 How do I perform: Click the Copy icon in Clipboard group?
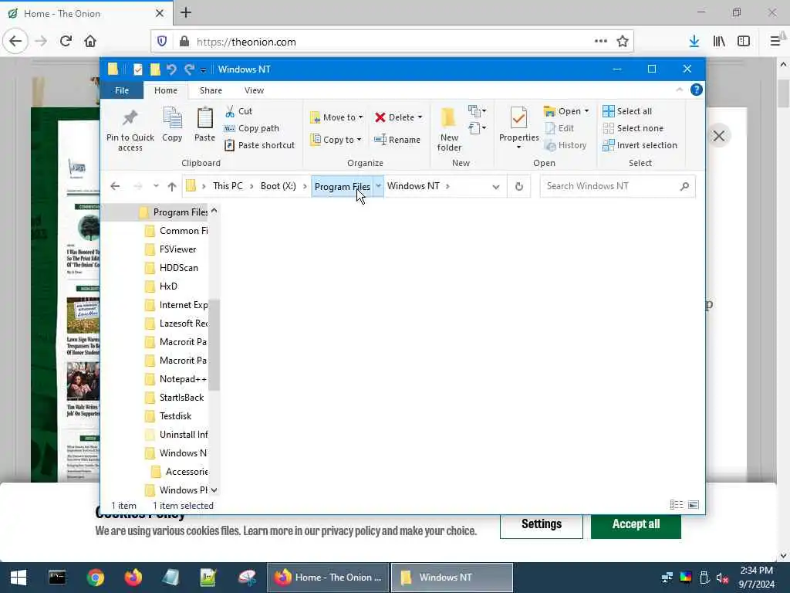pos(172,118)
